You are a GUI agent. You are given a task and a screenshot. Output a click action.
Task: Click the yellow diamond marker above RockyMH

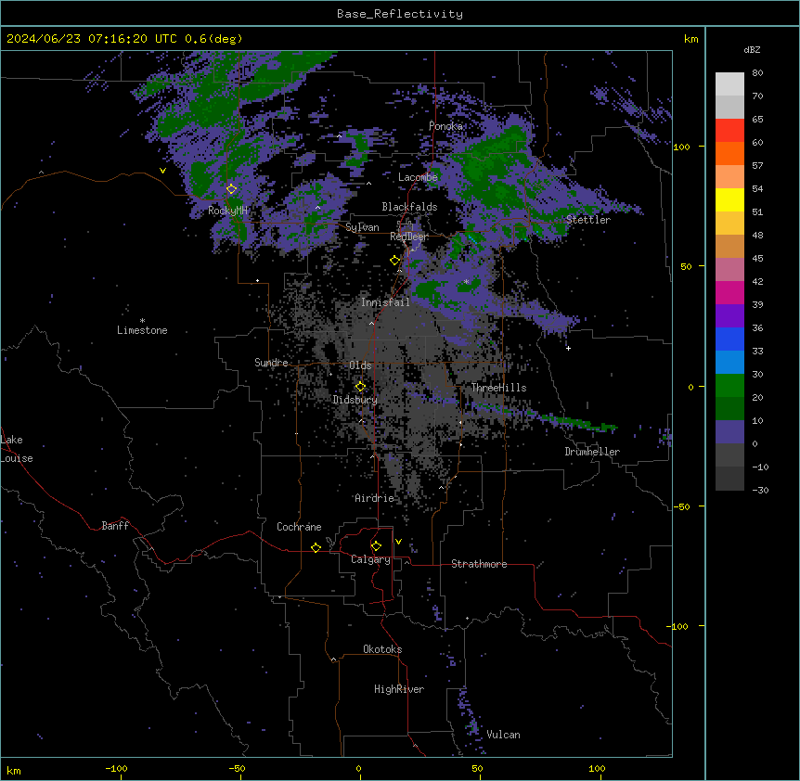coord(232,189)
